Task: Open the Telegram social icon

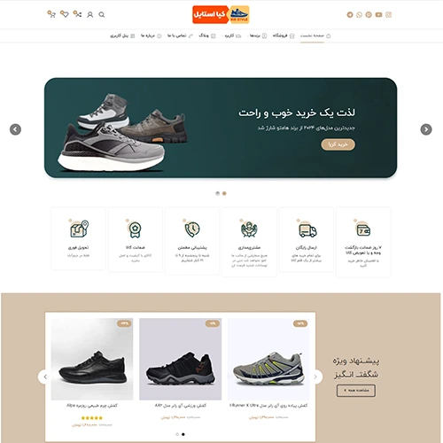Action: [350, 15]
